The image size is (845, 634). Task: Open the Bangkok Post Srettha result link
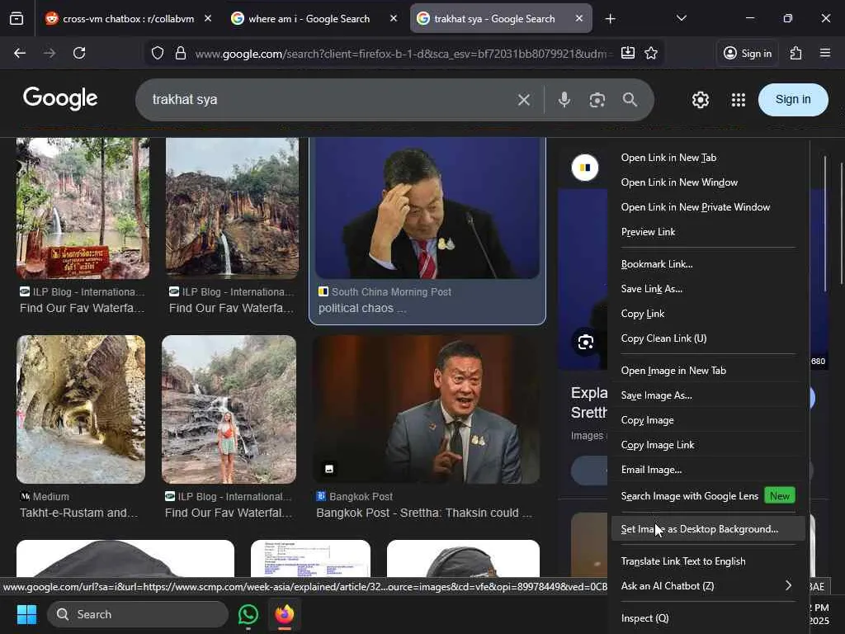click(x=424, y=505)
